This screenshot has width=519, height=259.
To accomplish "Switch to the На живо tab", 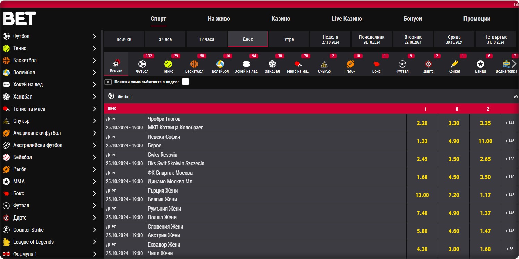I will coord(219,19).
